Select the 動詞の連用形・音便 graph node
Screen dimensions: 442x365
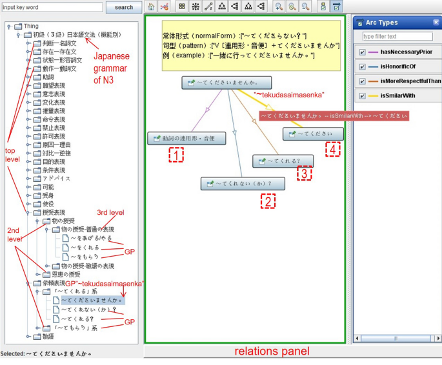(185, 138)
